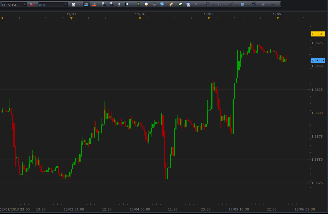
Task: Select the pitchfork drawing tool
Action: coord(196,4)
